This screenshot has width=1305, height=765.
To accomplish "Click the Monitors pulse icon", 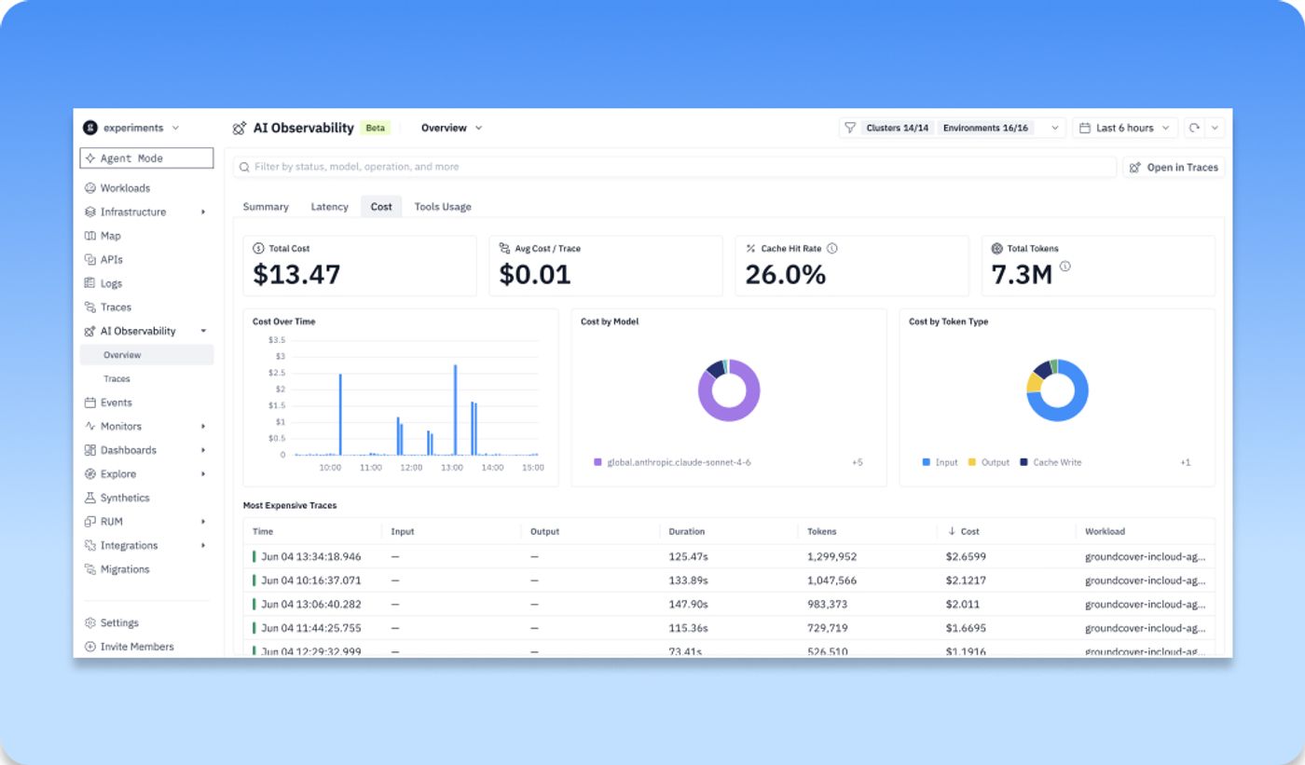I will click(x=90, y=426).
